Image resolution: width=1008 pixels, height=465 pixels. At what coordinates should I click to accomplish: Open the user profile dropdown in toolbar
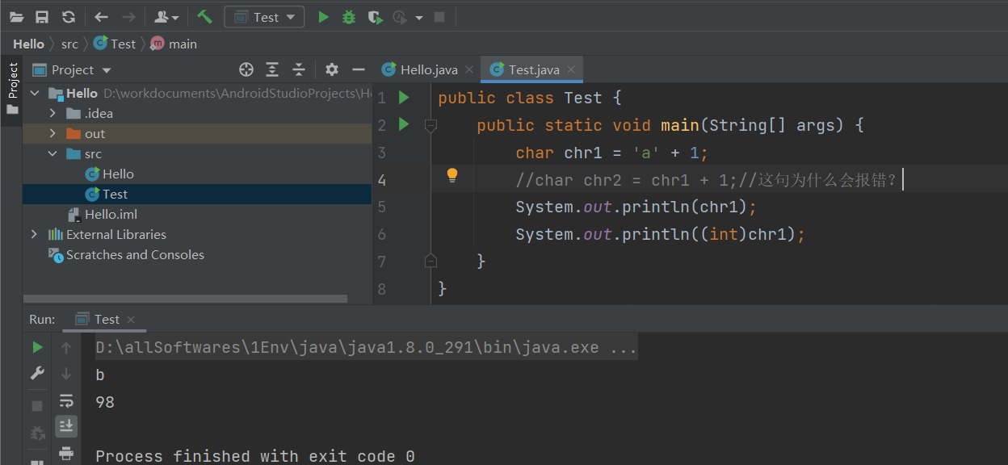pos(166,17)
